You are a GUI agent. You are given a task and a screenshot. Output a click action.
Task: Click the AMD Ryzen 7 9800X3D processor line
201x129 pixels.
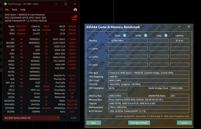pos(25,15)
